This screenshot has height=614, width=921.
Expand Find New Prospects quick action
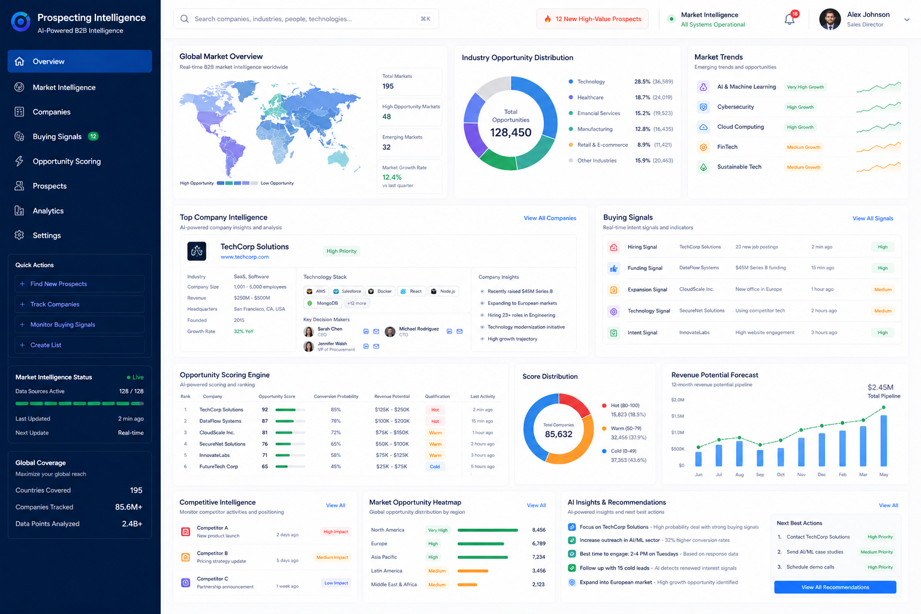(80, 284)
